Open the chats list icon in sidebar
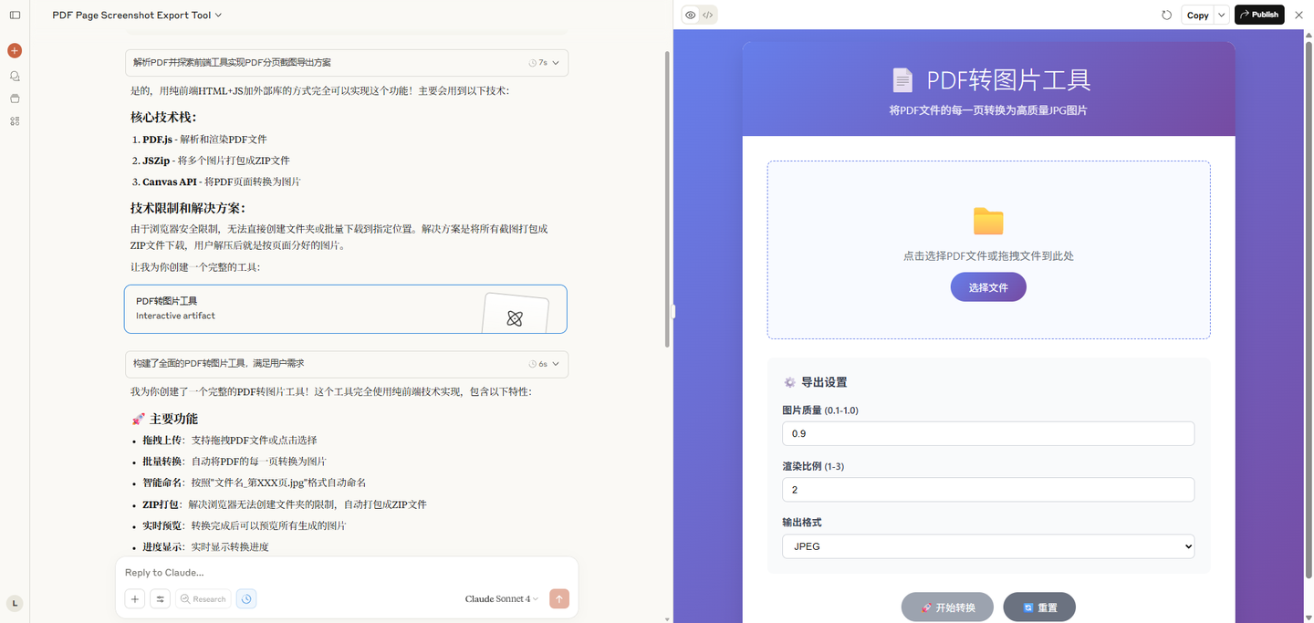This screenshot has width=1314, height=623. [x=15, y=77]
